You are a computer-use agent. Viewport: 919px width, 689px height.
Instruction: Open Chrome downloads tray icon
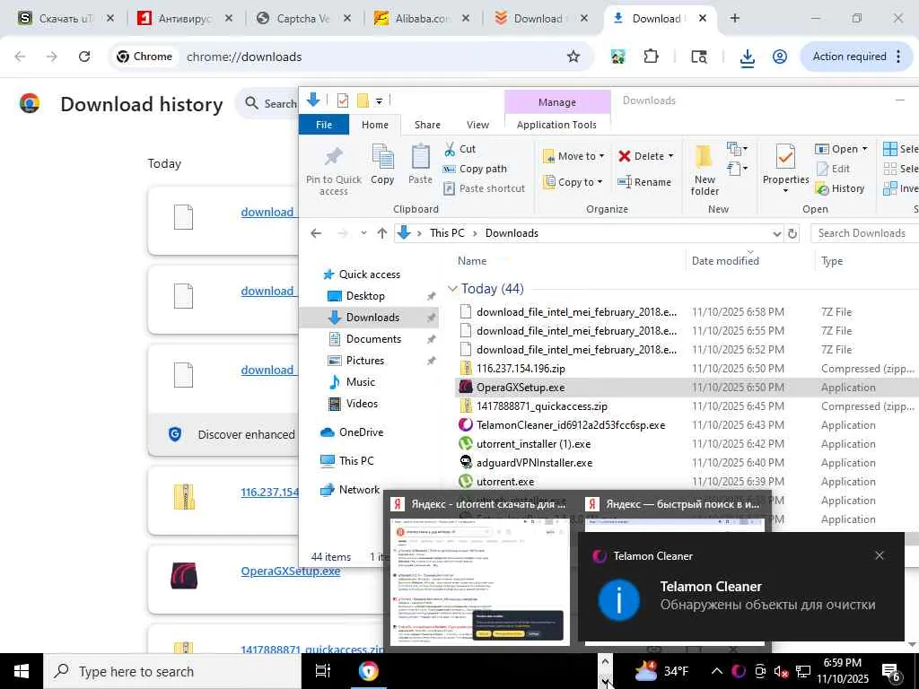tap(748, 57)
